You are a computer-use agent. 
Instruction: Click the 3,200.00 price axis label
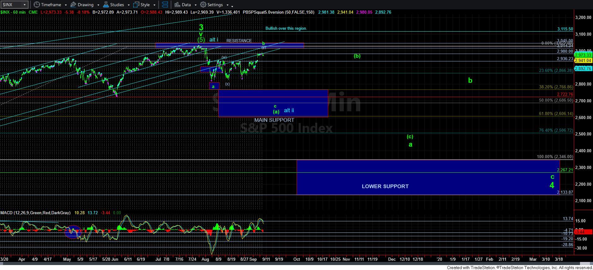click(583, 18)
